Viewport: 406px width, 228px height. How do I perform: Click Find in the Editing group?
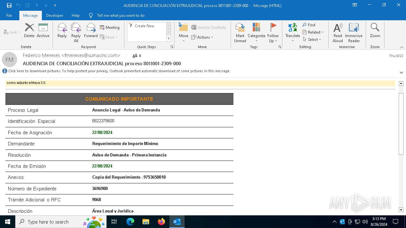(x=309, y=25)
